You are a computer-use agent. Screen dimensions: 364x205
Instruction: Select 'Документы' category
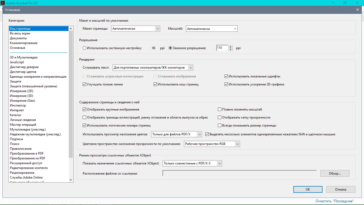(18, 38)
